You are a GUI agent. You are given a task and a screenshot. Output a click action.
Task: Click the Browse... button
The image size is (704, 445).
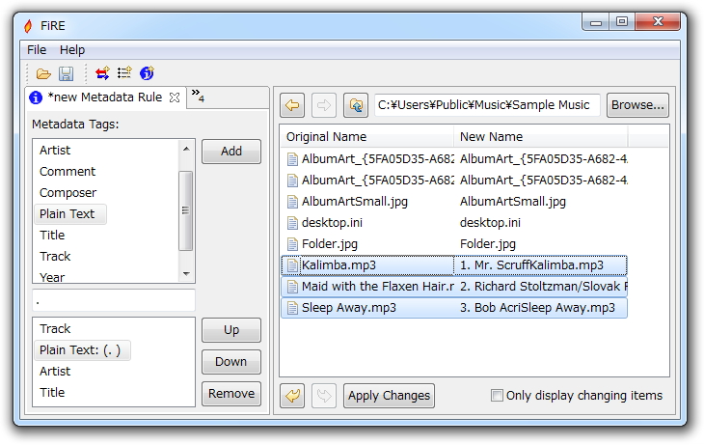[637, 105]
